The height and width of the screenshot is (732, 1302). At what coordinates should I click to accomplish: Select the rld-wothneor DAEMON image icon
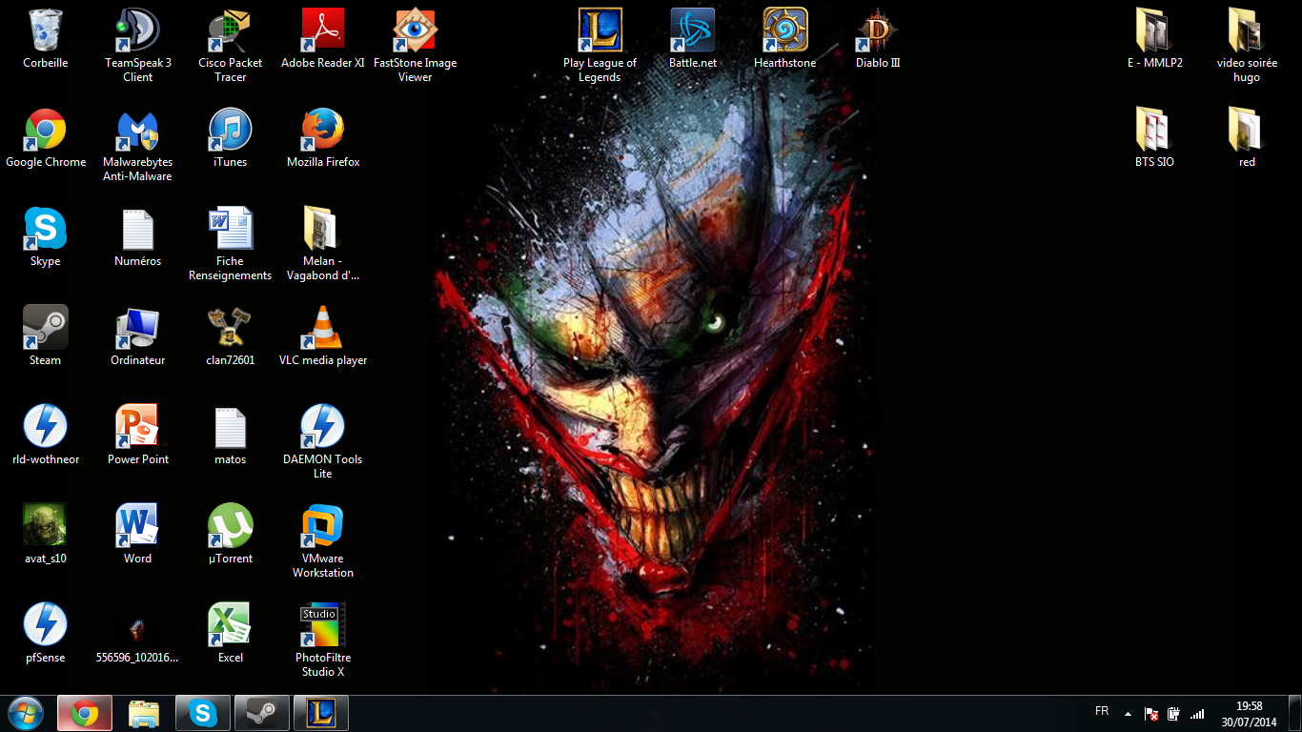[x=45, y=427]
